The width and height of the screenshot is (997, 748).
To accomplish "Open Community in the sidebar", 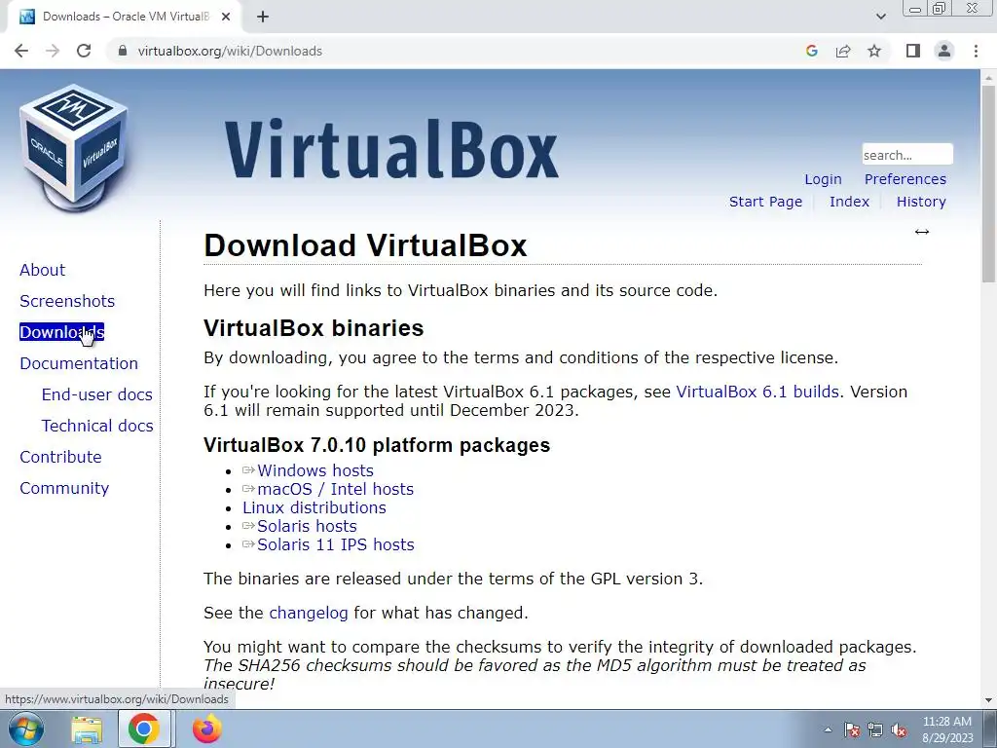I will 64,488.
